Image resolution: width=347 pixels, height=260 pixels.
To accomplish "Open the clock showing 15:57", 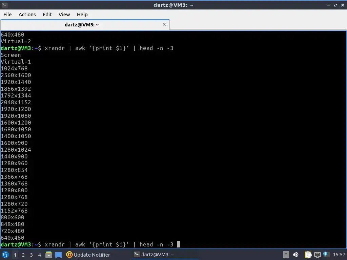I will click(339, 255).
